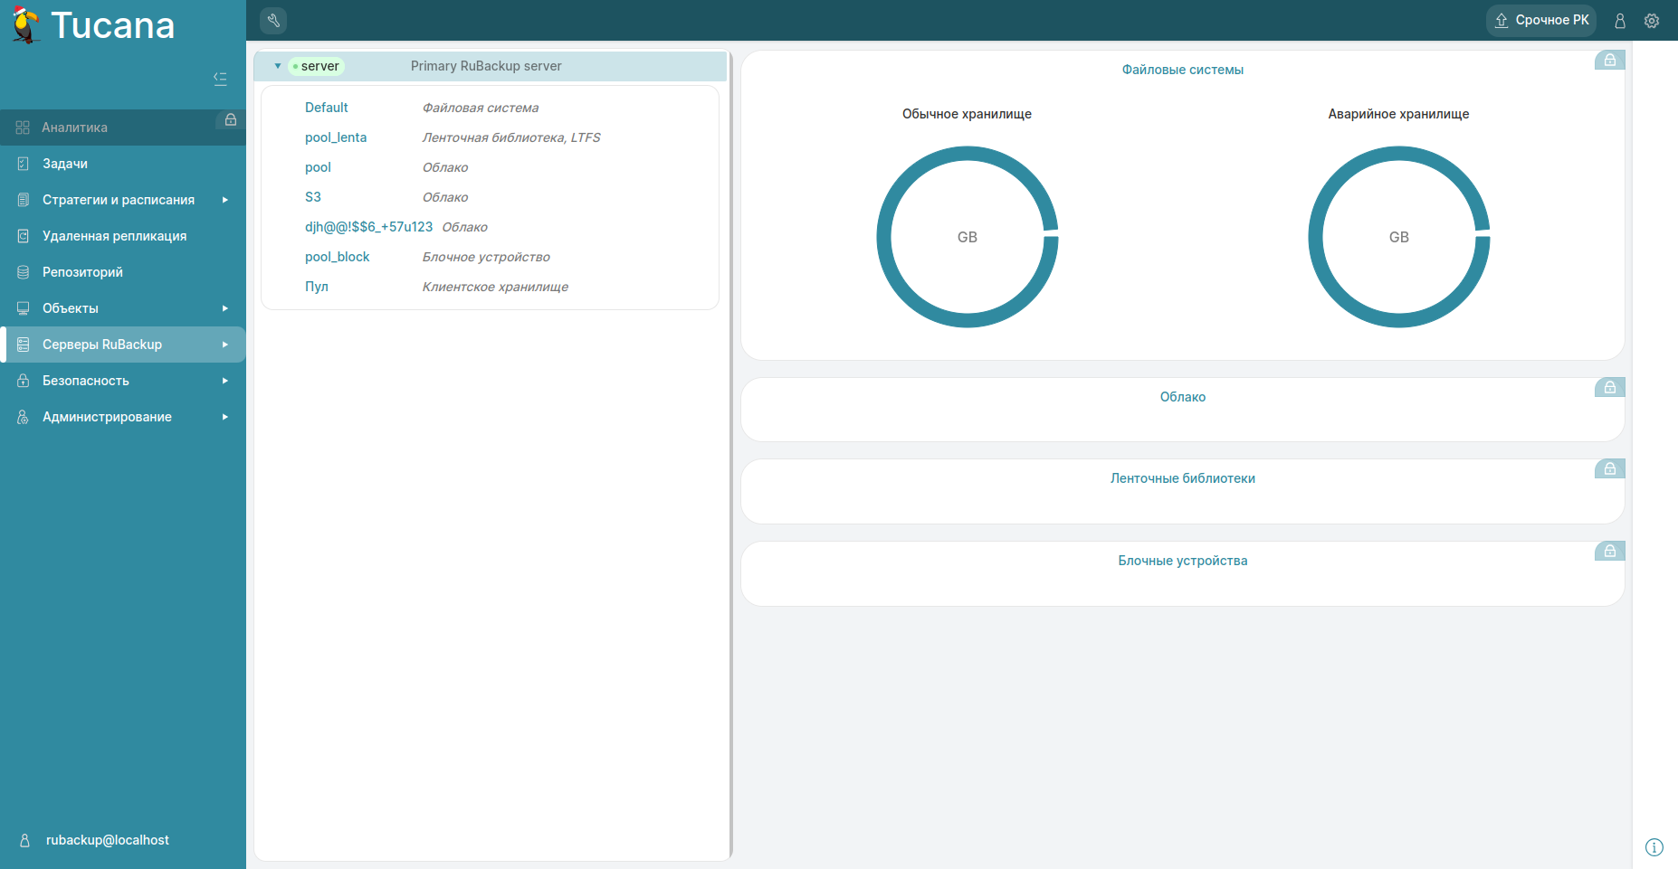
Task: Open the pool_lenta storage link
Action: [x=336, y=137]
